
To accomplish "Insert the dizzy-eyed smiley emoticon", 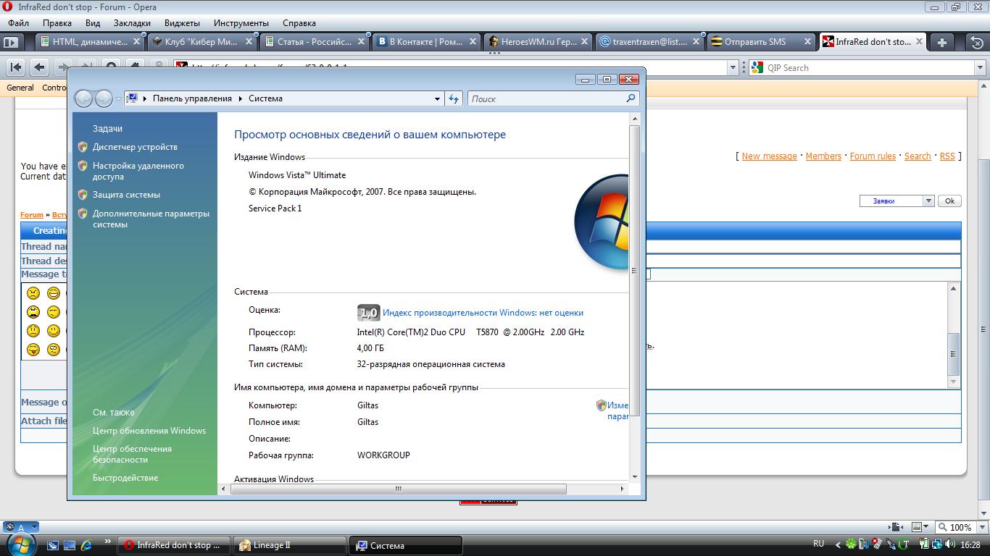I will [54, 350].
